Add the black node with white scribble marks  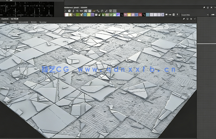pos(144,15)
